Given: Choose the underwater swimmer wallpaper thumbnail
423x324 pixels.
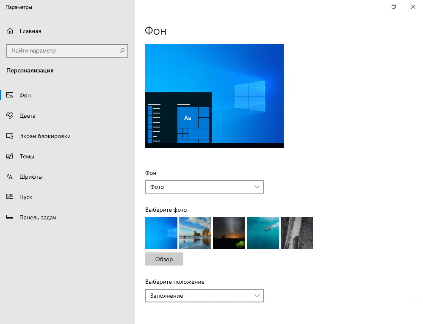Looking at the screenshot, I should click(x=263, y=233).
